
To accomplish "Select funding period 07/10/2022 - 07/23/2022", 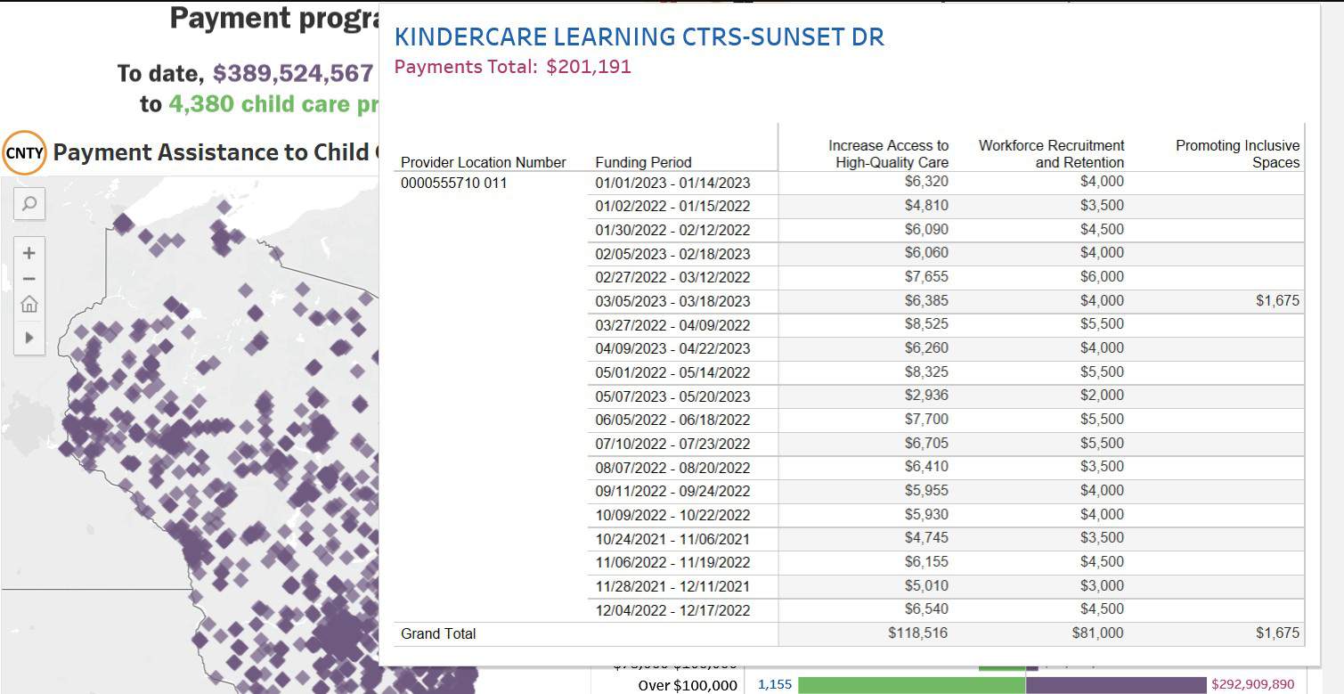I will 672,444.
